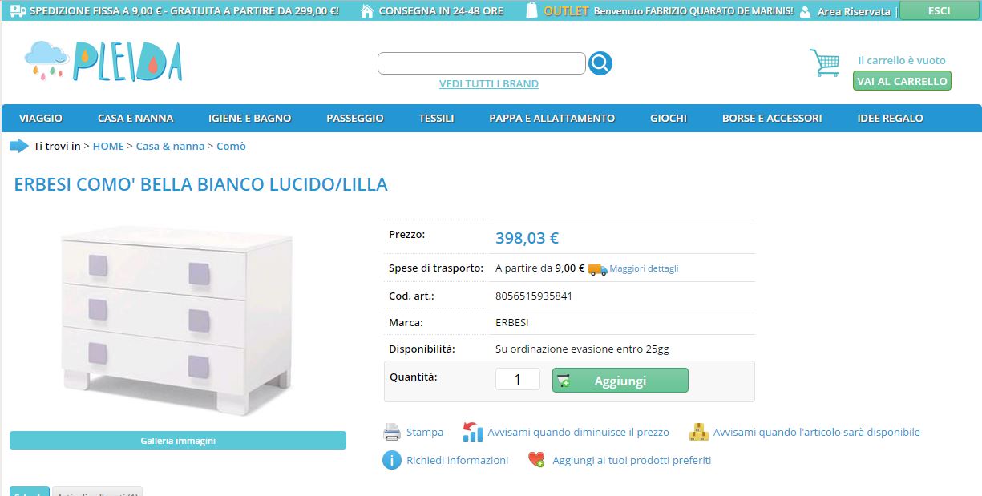This screenshot has height=496, width=982.
Task: Click the printer icon beside Stampa
Action: click(392, 432)
